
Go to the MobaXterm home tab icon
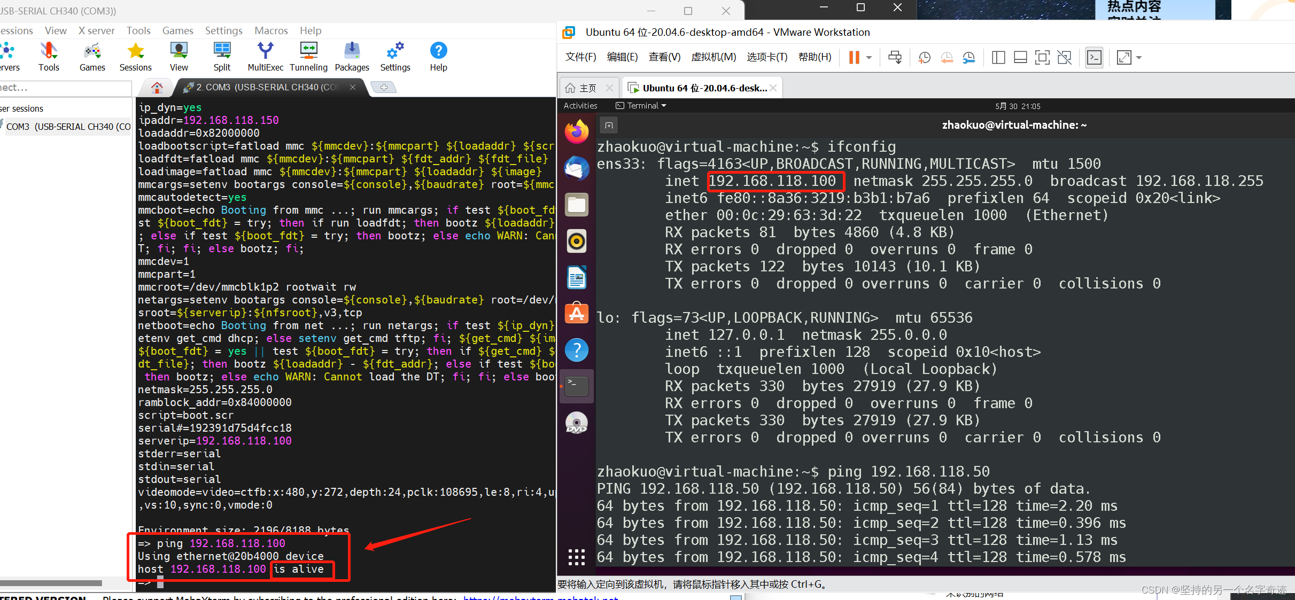click(x=157, y=87)
